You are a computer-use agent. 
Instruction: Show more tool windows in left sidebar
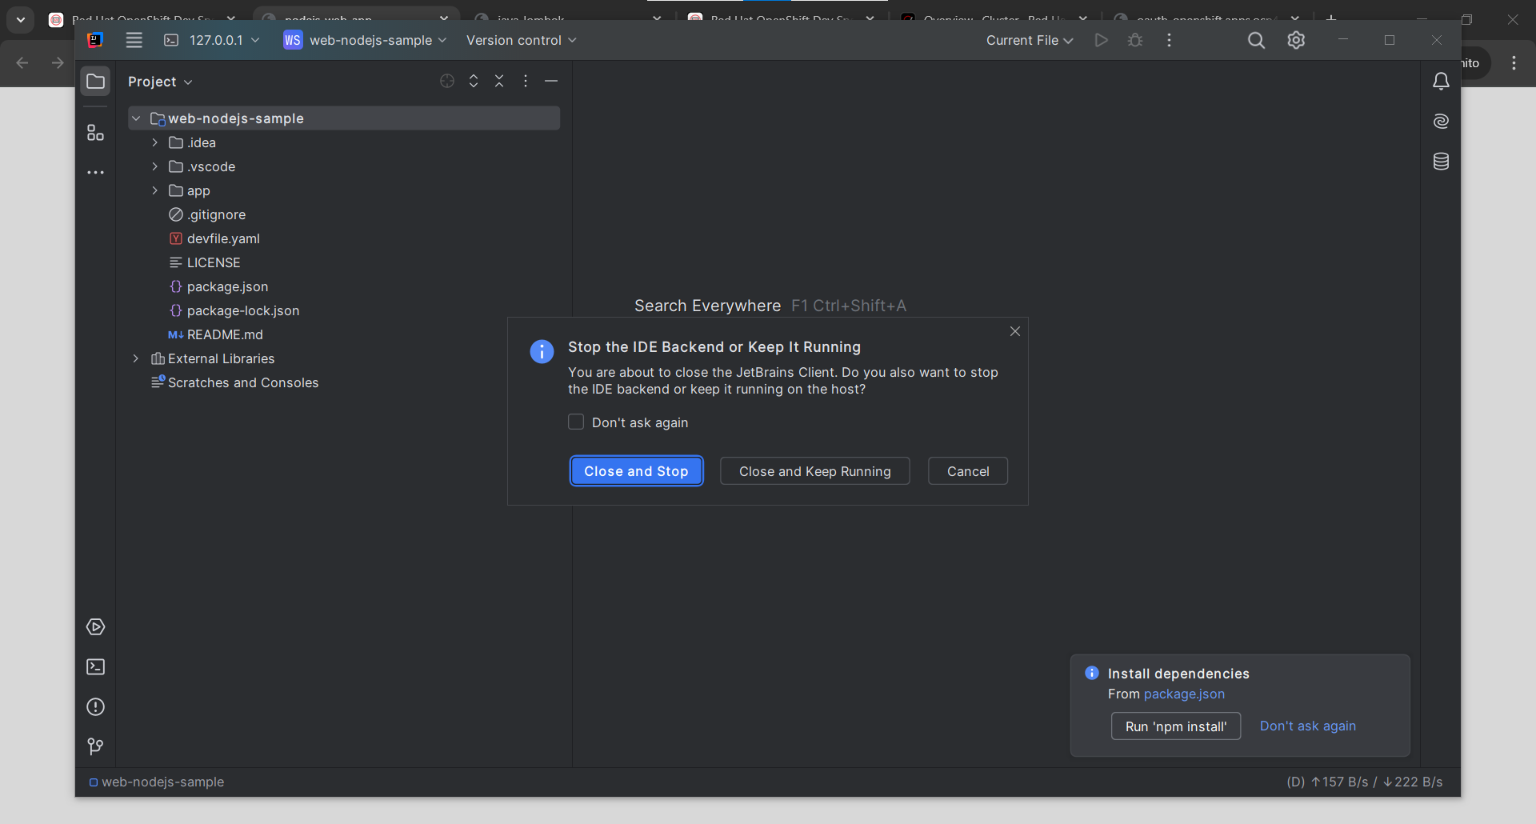click(95, 172)
